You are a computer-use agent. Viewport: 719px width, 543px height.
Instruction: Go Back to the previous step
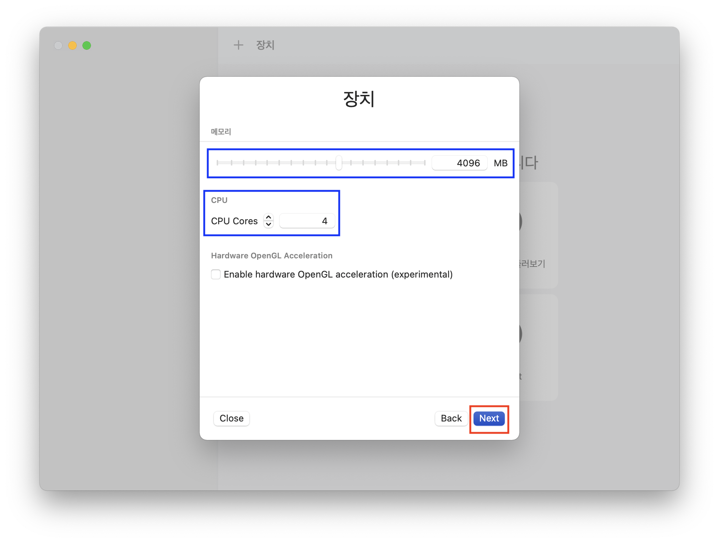(x=451, y=418)
